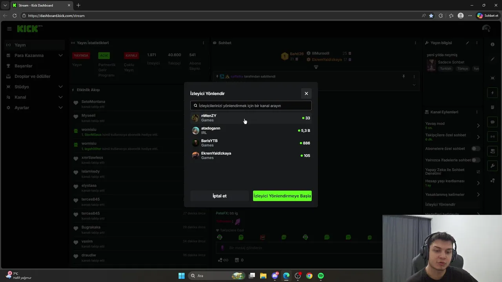
Task: Click the info icon in right sidebar
Action: click(493, 44)
